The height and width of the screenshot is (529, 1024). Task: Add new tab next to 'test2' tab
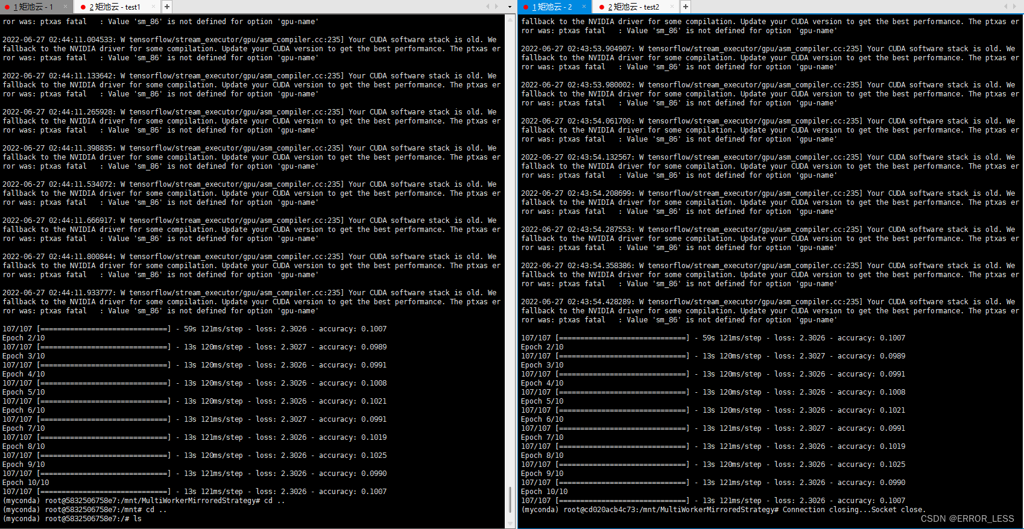686,7
